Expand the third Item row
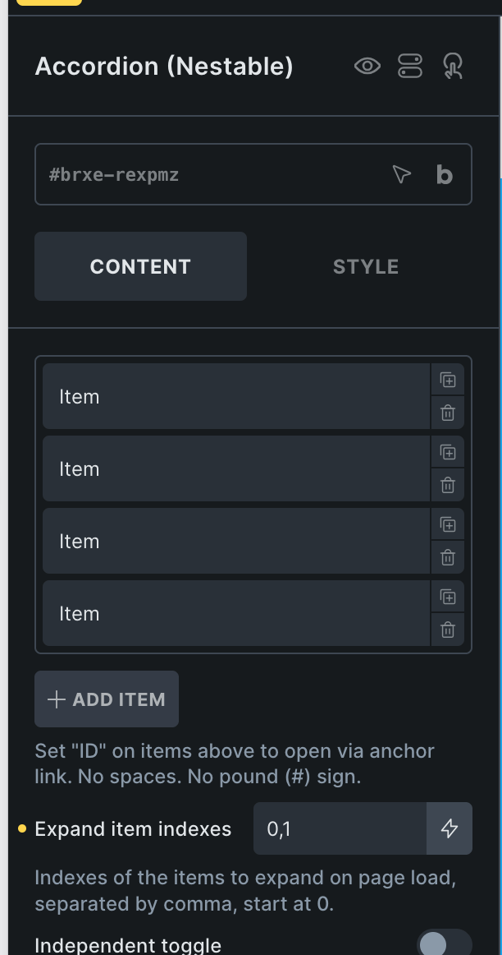This screenshot has height=955, width=502. 235,541
